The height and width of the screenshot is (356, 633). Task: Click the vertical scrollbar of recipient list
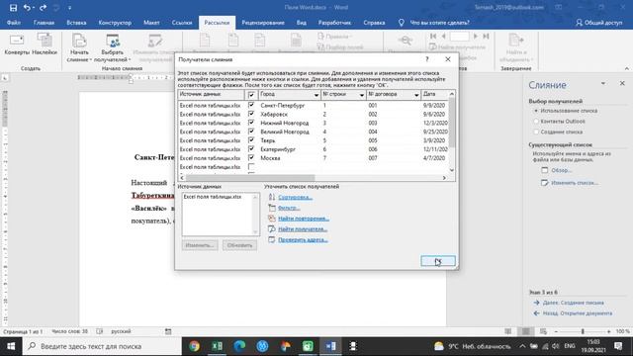coord(452,123)
